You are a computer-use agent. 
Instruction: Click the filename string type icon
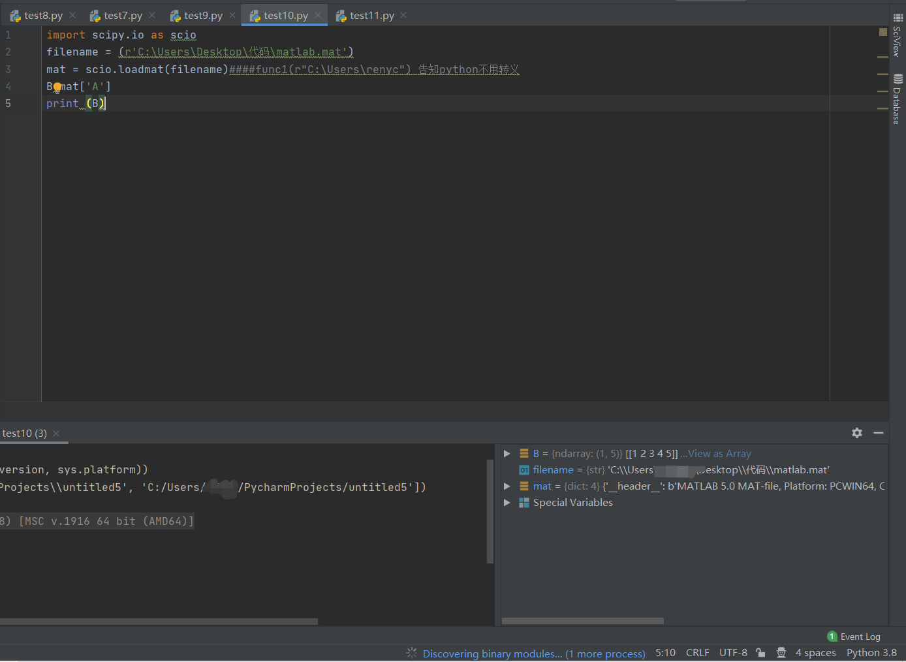(x=523, y=469)
